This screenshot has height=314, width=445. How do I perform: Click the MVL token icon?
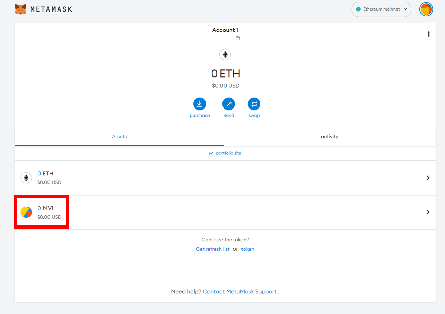(26, 212)
